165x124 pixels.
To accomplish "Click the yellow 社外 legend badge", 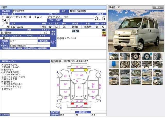I will pyautogui.click(x=104, y=33).
